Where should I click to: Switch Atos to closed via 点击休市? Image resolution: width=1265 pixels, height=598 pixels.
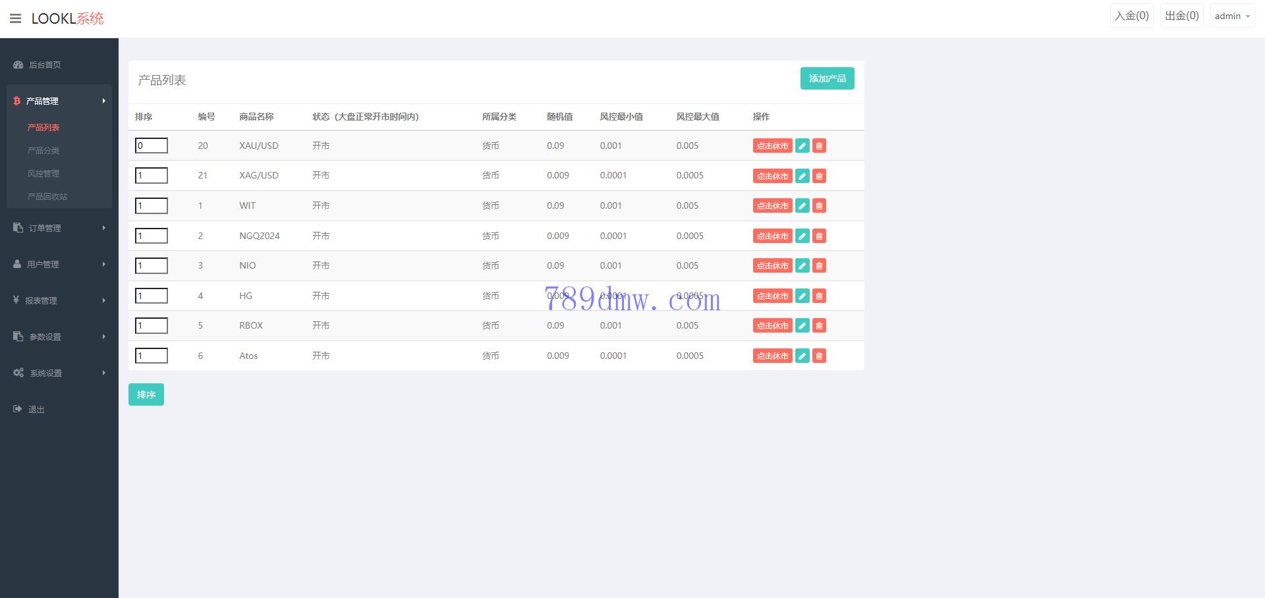point(772,356)
